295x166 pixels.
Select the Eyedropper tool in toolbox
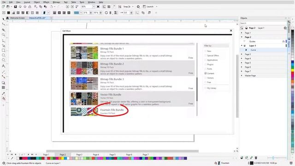coord(3,94)
